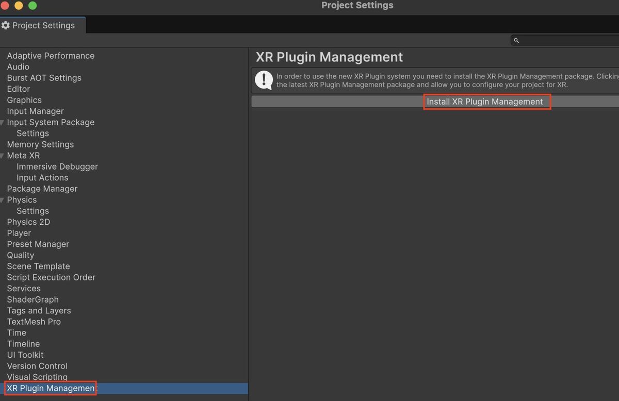Image resolution: width=619 pixels, height=401 pixels.
Task: Open Settings under Input System Package
Action: (32, 133)
